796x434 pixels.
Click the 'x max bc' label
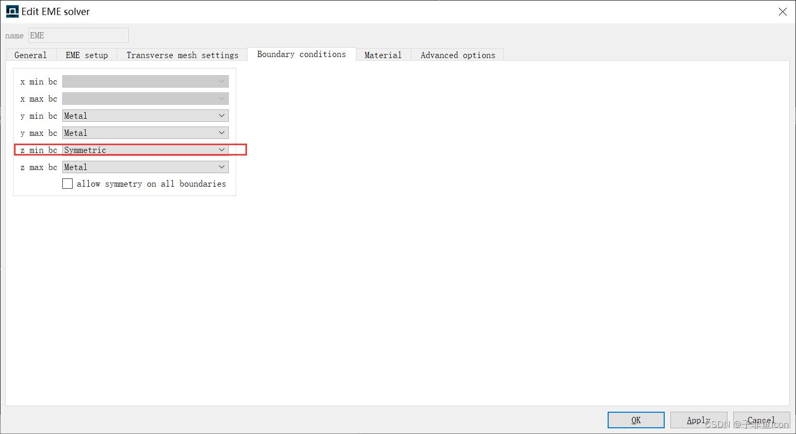click(x=39, y=99)
